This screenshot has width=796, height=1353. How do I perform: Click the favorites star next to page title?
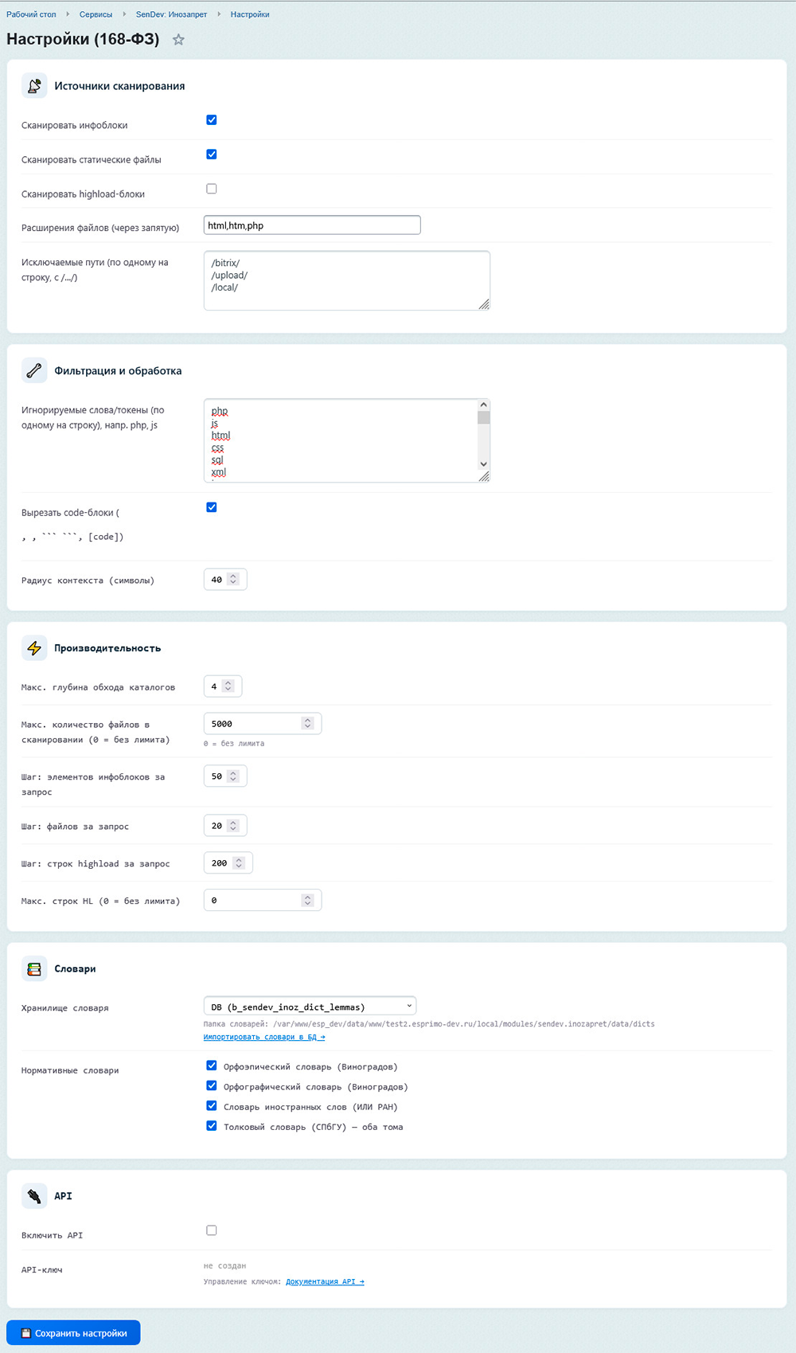pyautogui.click(x=178, y=40)
